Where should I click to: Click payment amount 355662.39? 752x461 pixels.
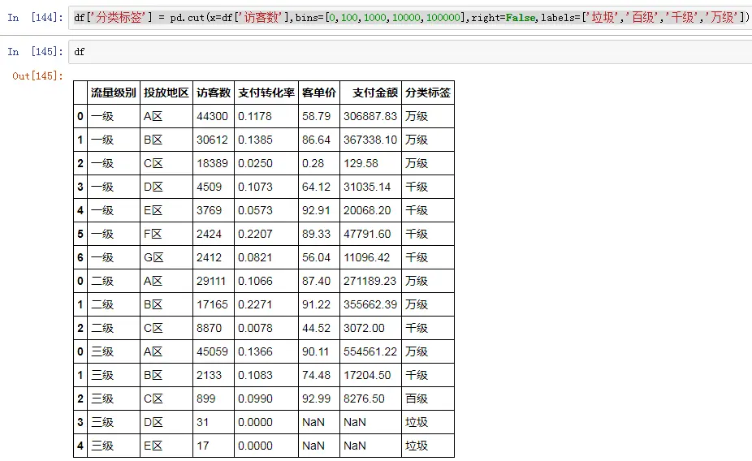370,304
